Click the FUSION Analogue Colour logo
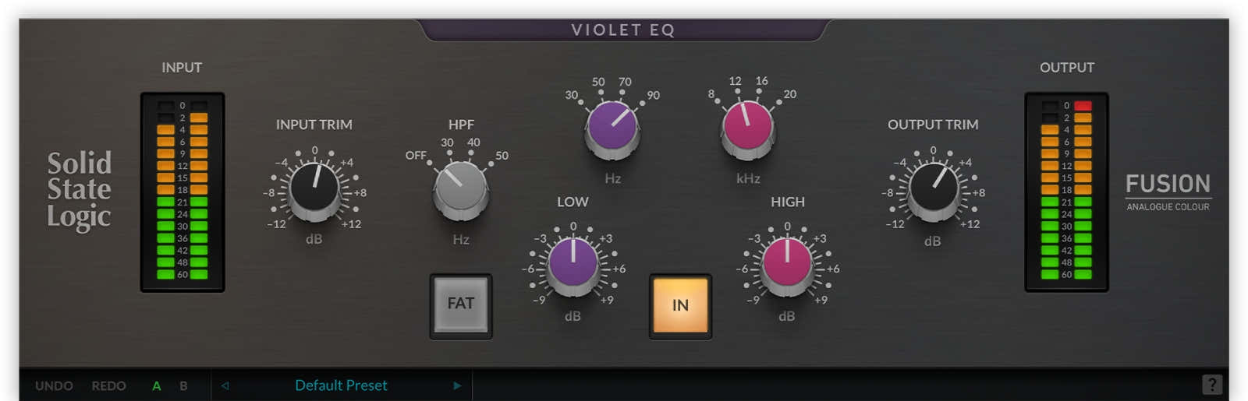1248x401 pixels. [x=1168, y=192]
